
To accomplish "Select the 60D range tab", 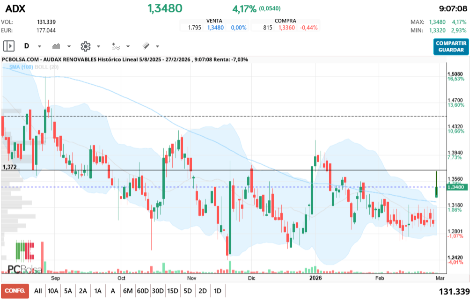I will (x=143, y=291).
